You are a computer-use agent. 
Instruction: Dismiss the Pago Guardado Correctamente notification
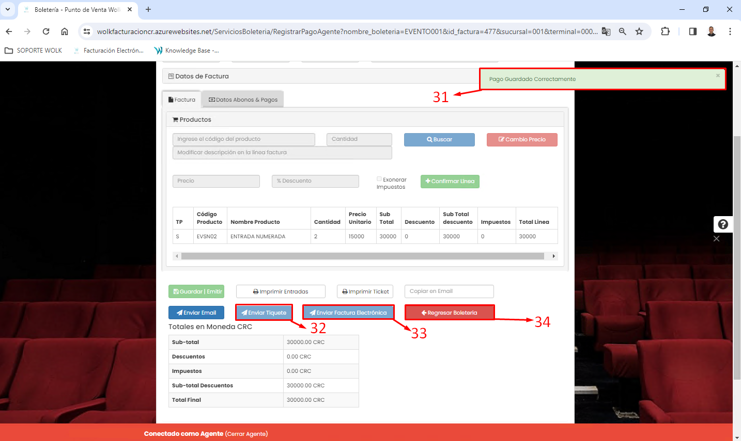[x=718, y=76]
